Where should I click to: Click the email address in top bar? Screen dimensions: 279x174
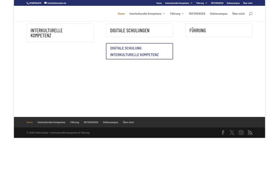[55, 3]
